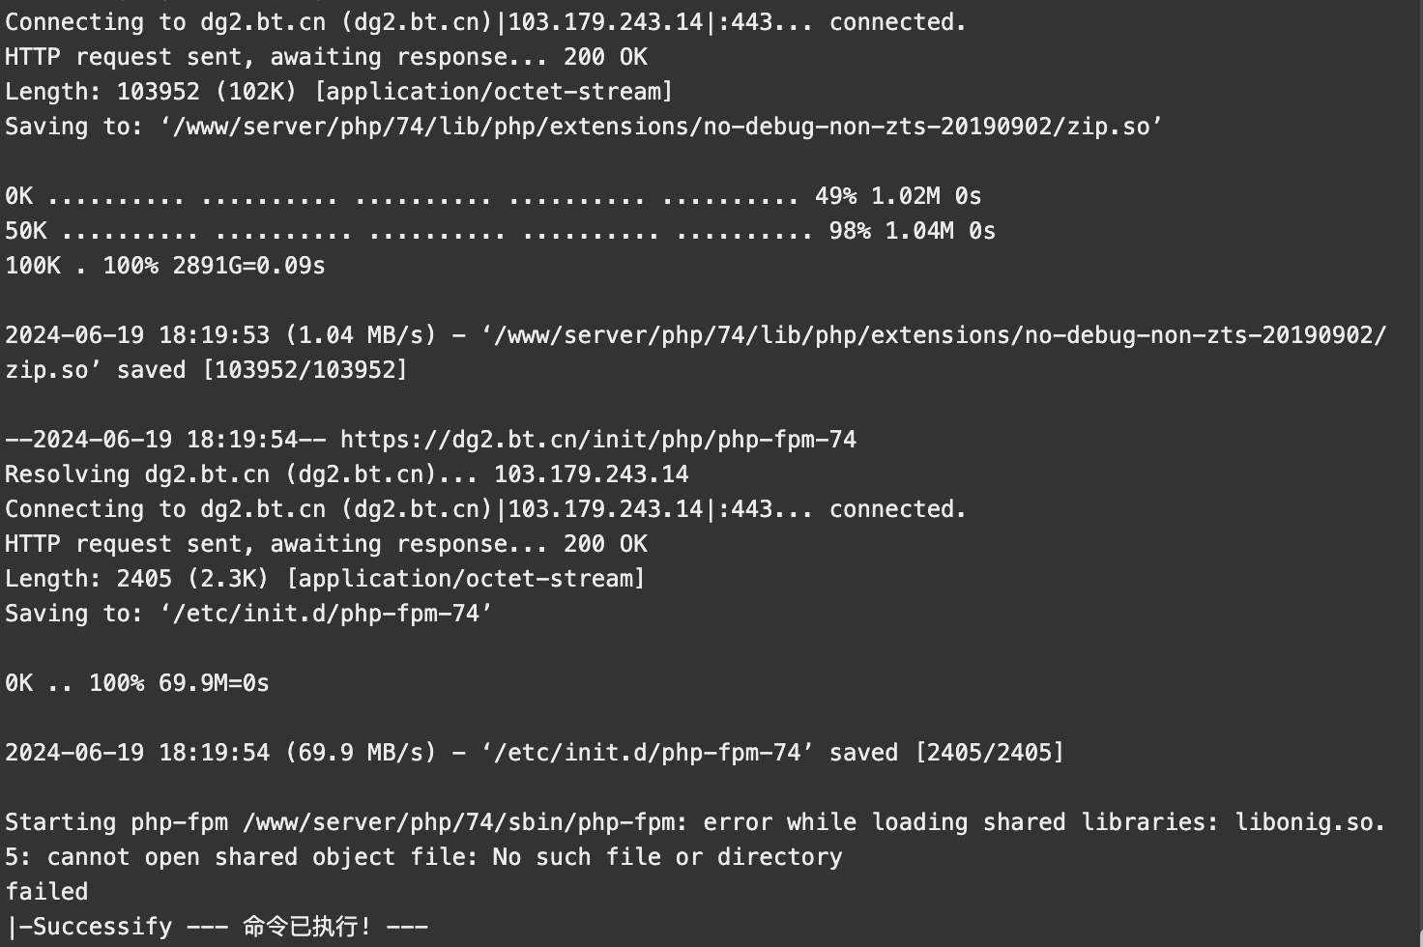The width and height of the screenshot is (1423, 947).
Task: Click the first '200 OK' response text
Action: click(605, 57)
